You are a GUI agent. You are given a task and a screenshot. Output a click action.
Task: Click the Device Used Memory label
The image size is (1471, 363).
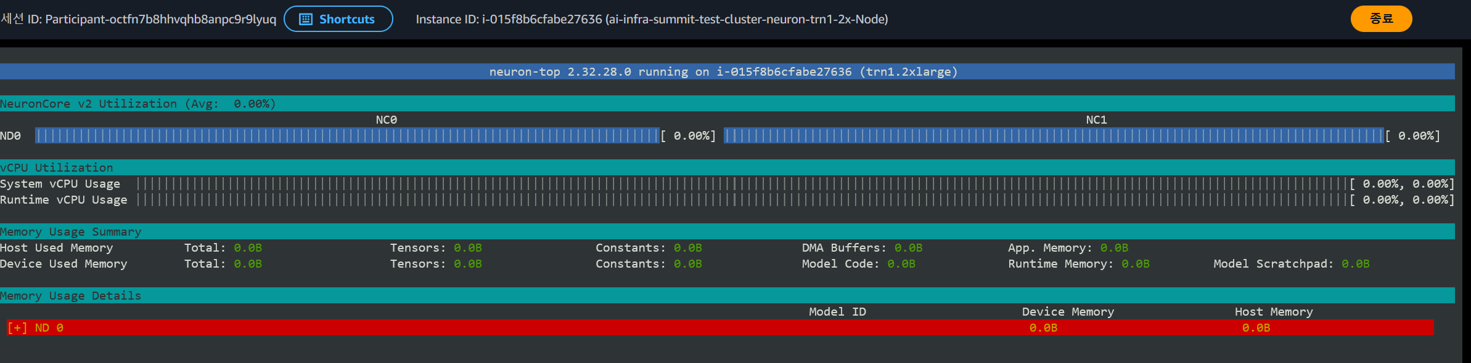click(64, 264)
